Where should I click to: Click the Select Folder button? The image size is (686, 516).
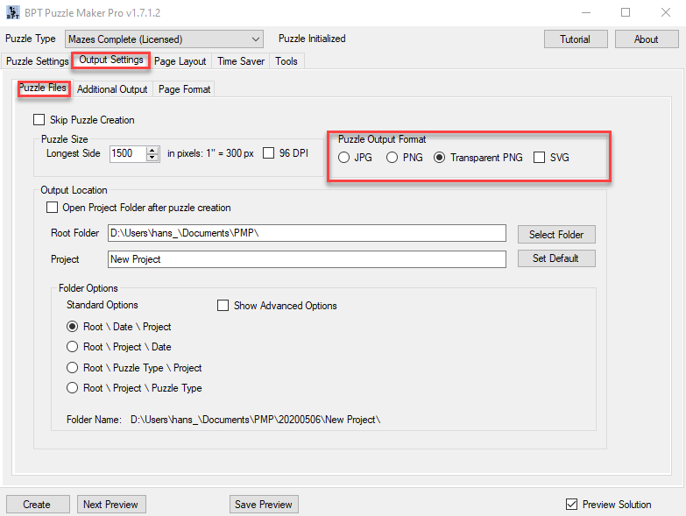(556, 235)
